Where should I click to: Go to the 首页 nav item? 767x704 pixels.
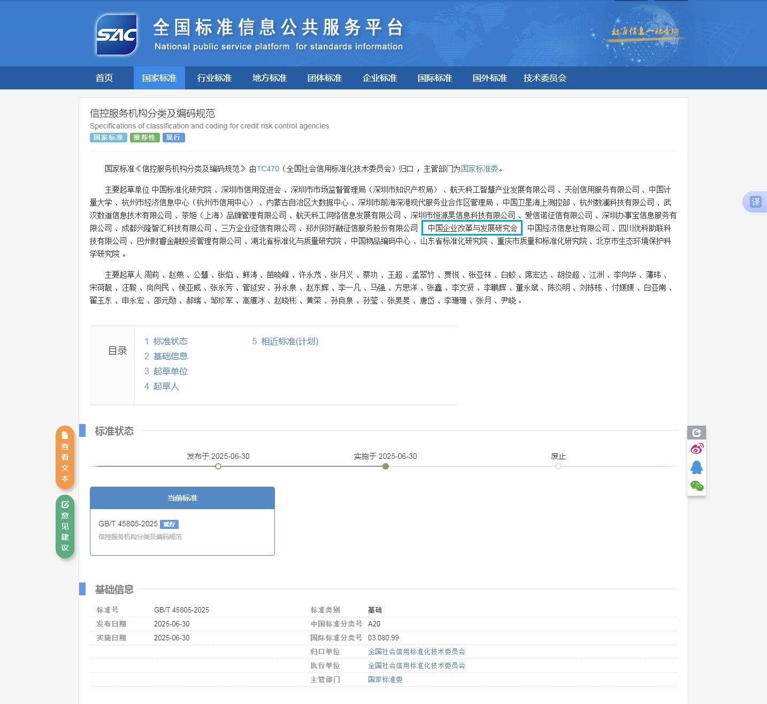(104, 78)
